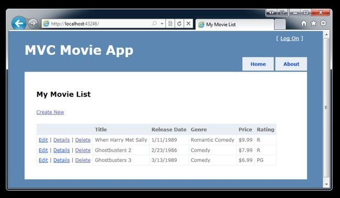
Task: Delete When Harry Met Sally entry
Action: (x=83, y=140)
